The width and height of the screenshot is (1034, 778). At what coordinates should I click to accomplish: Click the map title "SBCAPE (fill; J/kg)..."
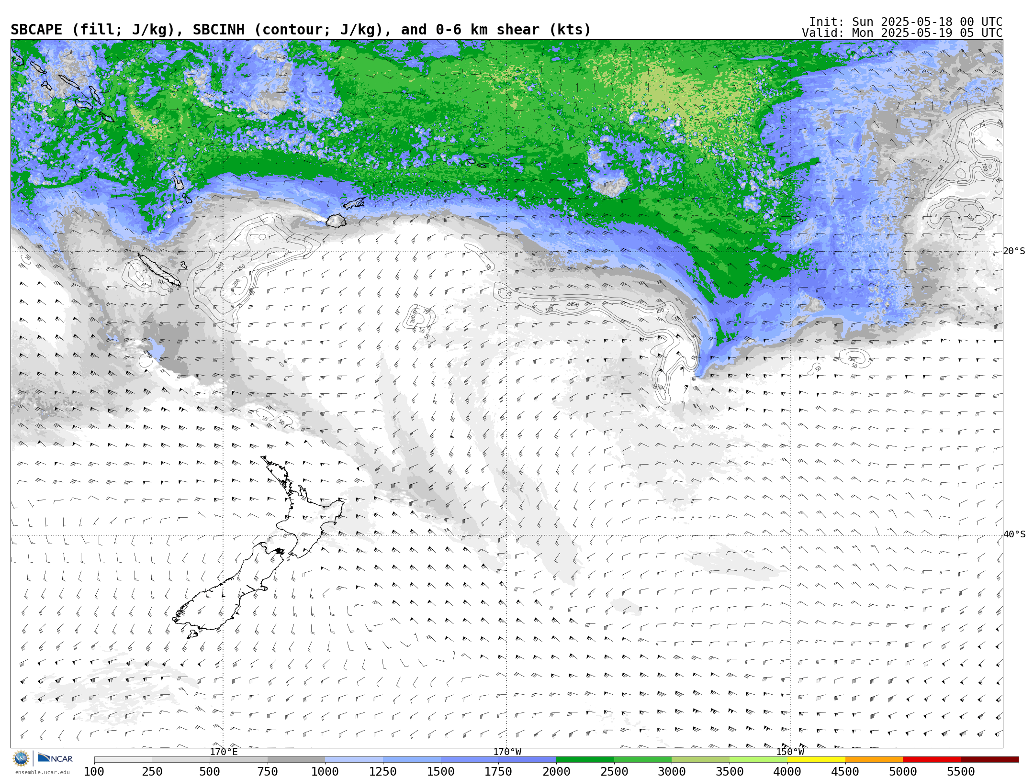[x=301, y=30]
